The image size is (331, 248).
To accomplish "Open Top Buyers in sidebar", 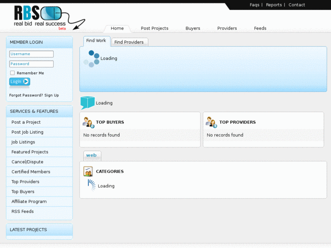I will tap(39, 192).
